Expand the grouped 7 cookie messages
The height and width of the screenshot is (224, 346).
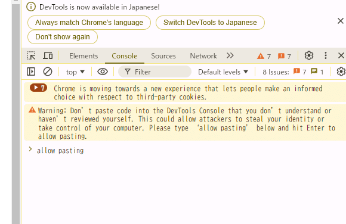coord(38,88)
